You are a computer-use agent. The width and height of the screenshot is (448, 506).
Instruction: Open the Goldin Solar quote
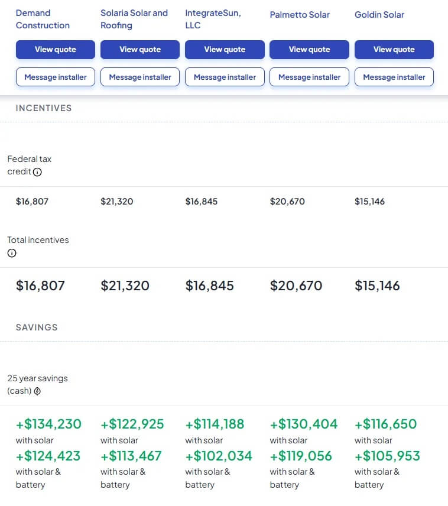coord(394,50)
